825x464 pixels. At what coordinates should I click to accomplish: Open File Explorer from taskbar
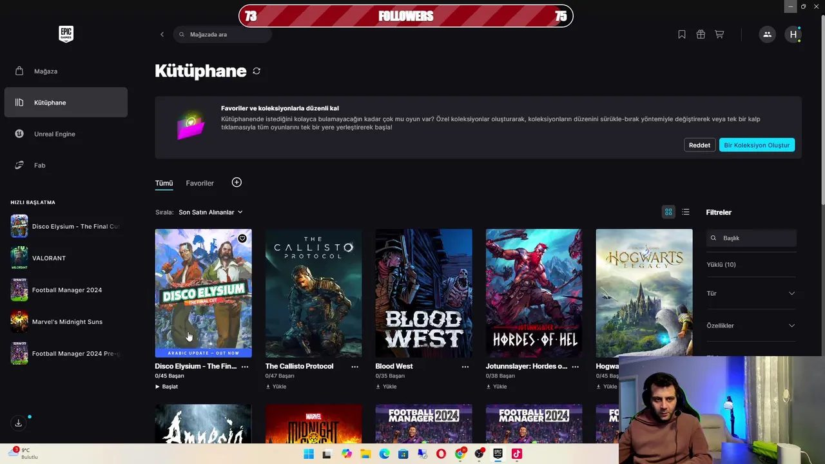(365, 454)
